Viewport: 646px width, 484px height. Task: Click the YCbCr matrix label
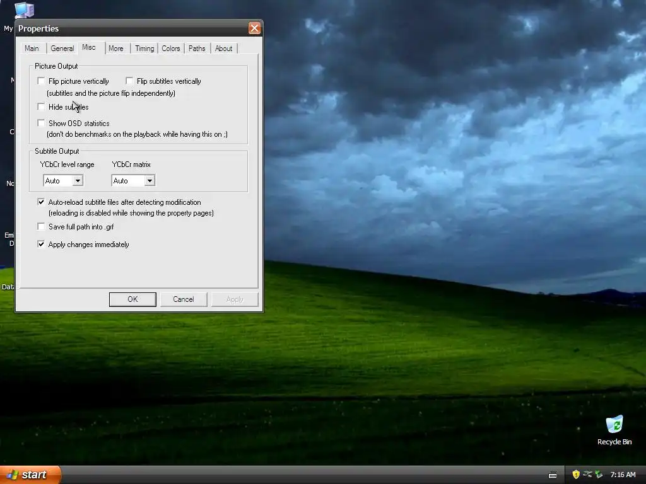coord(131,164)
